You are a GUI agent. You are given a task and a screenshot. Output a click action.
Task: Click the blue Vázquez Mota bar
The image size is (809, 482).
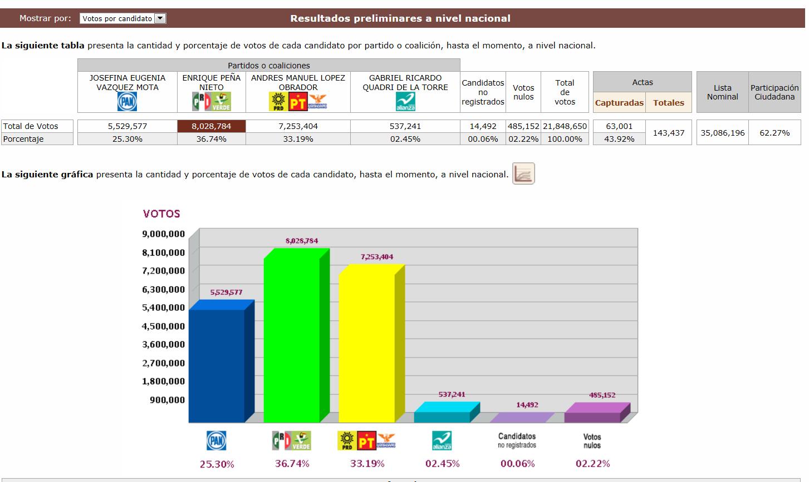[217, 366]
